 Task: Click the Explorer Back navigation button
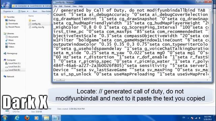(3, 6)
